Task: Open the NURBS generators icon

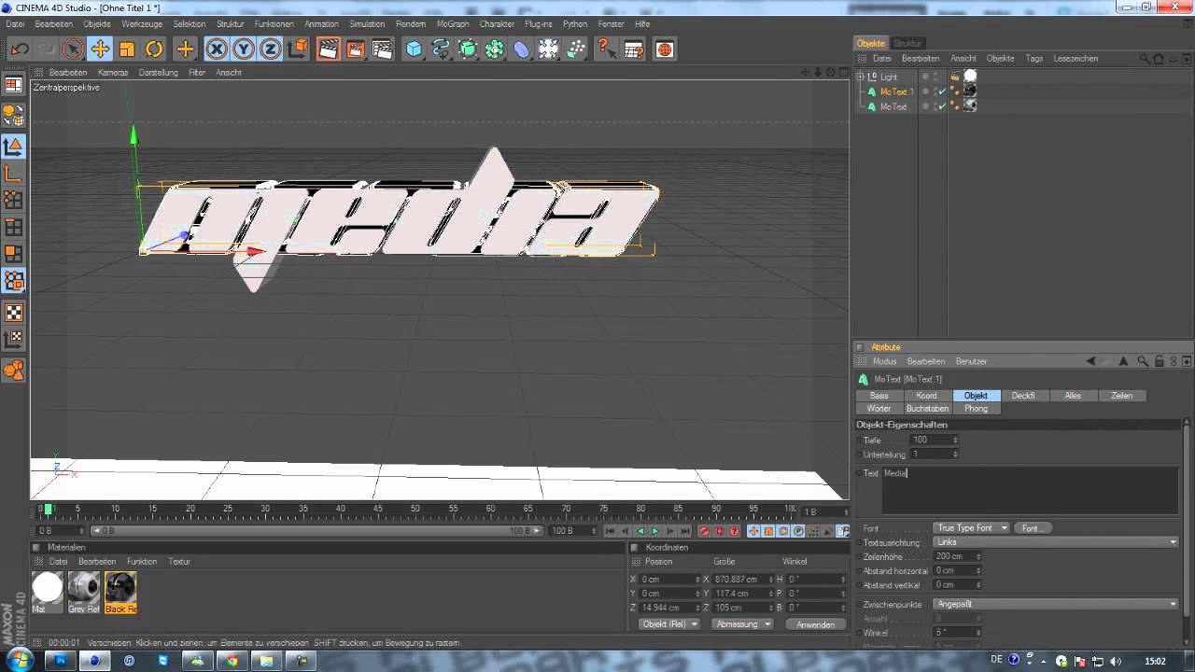Action: tap(468, 49)
